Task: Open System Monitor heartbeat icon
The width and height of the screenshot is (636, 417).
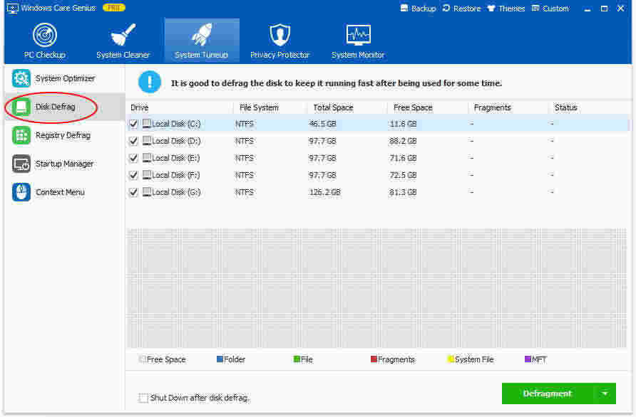Action: (358, 35)
